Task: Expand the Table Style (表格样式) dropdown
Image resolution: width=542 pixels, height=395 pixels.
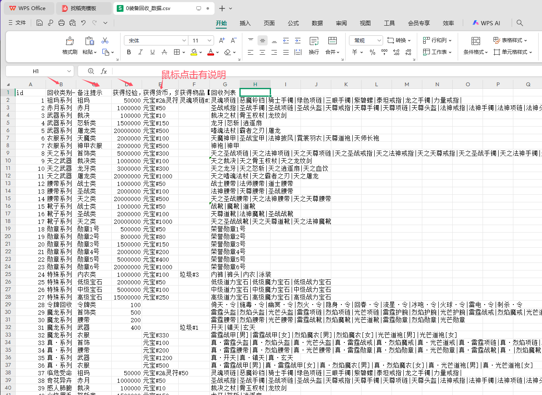Action: point(510,40)
